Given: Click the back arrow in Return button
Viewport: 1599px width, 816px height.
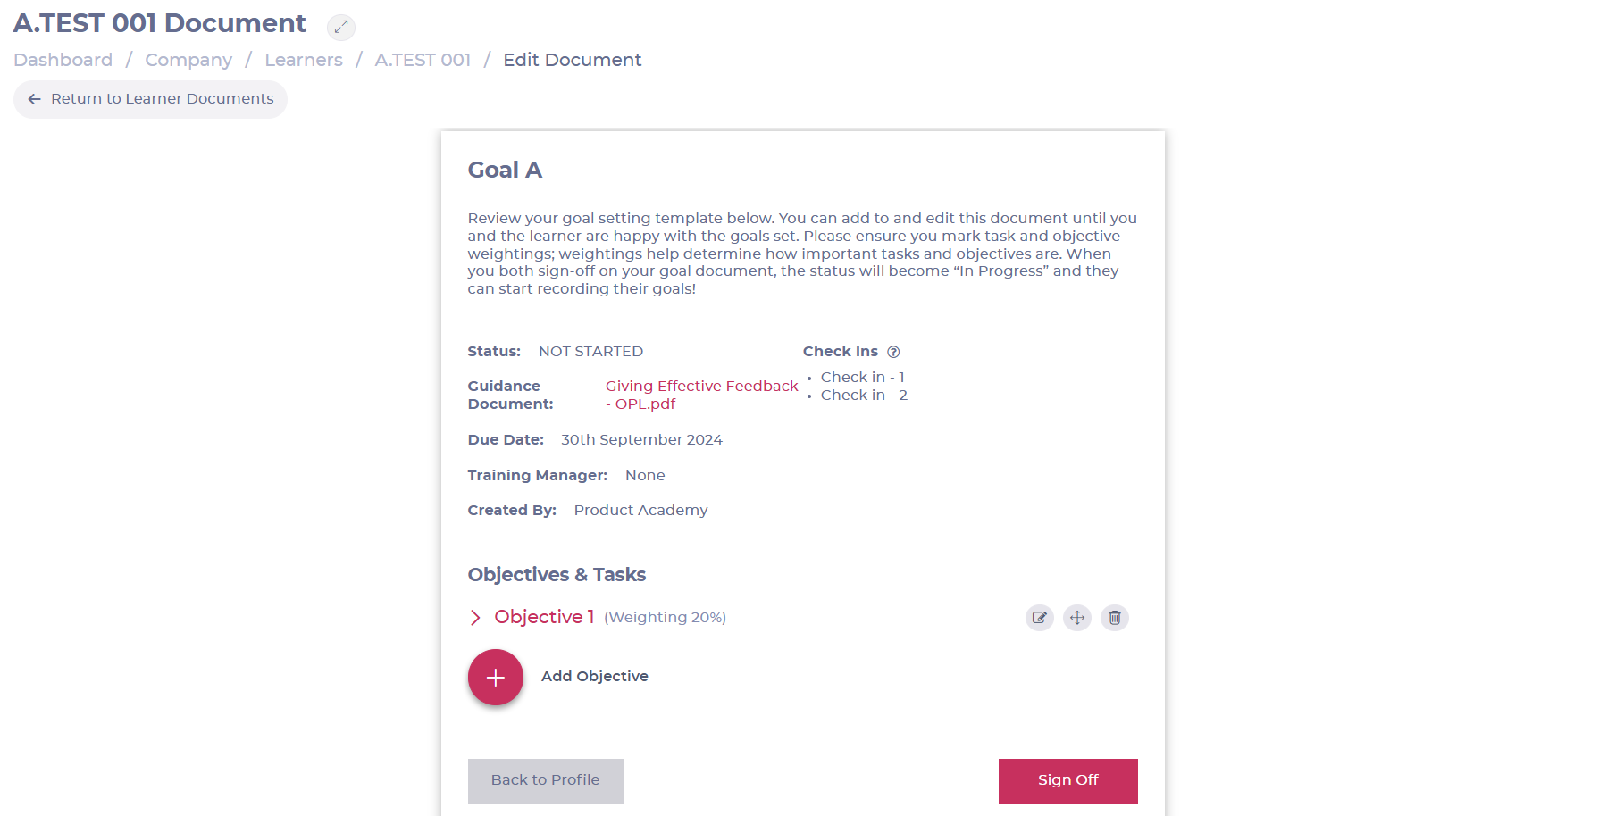Looking at the screenshot, I should pyautogui.click(x=35, y=99).
